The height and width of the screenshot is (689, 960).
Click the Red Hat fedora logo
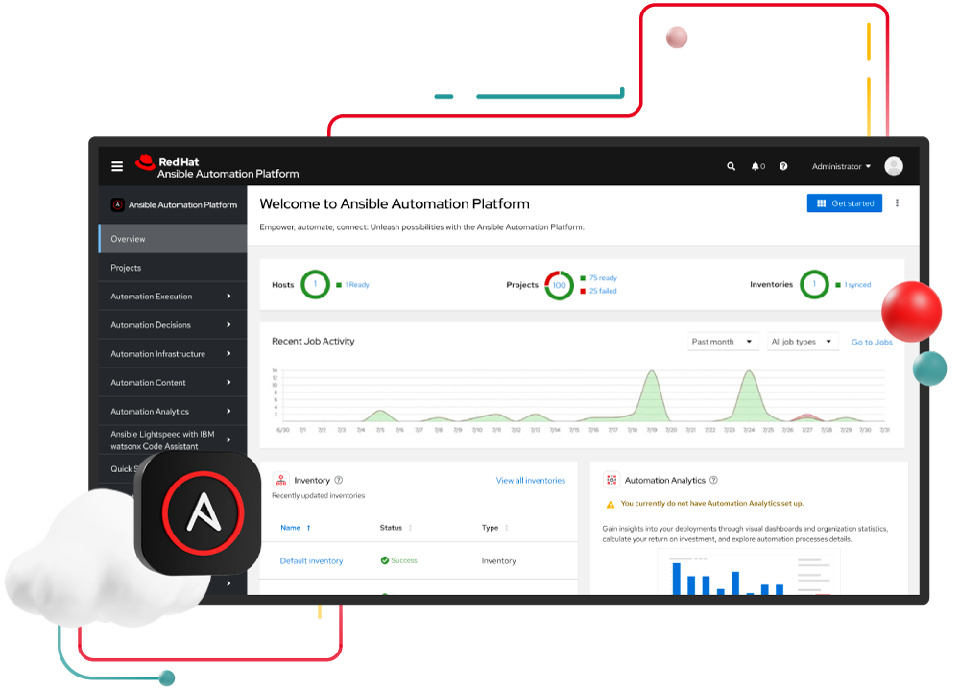coord(145,162)
